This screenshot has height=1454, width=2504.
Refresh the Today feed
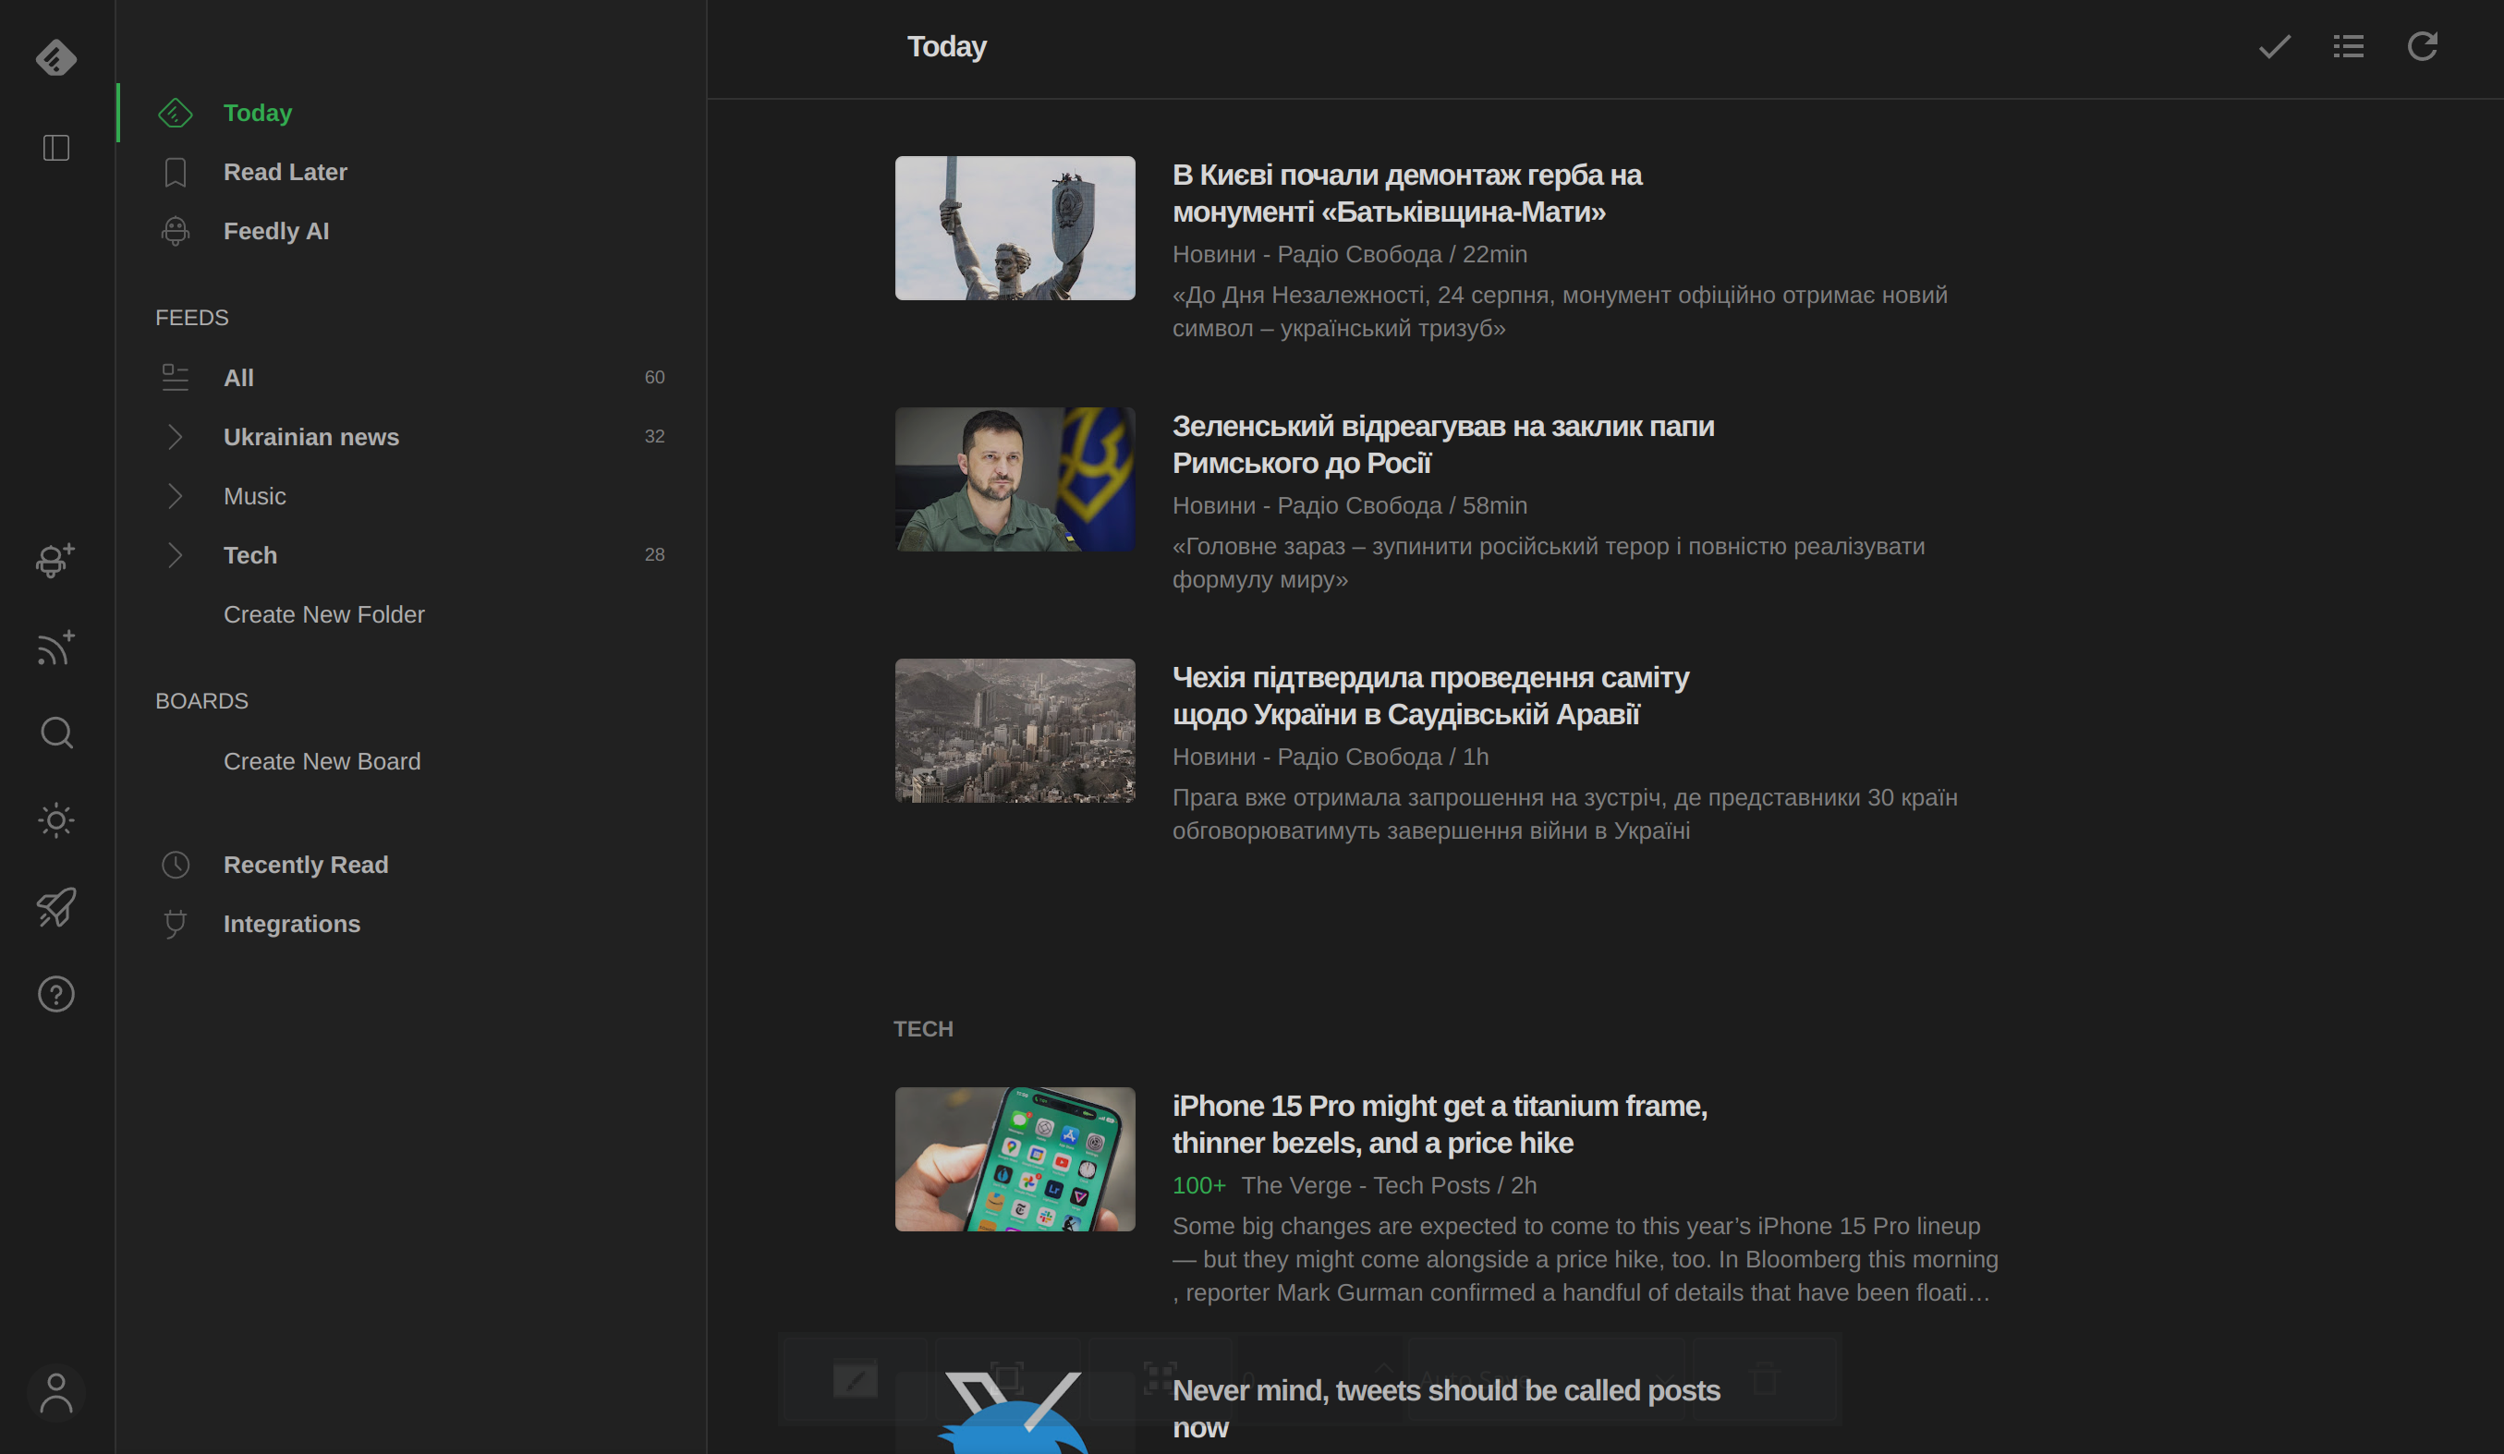[2423, 47]
